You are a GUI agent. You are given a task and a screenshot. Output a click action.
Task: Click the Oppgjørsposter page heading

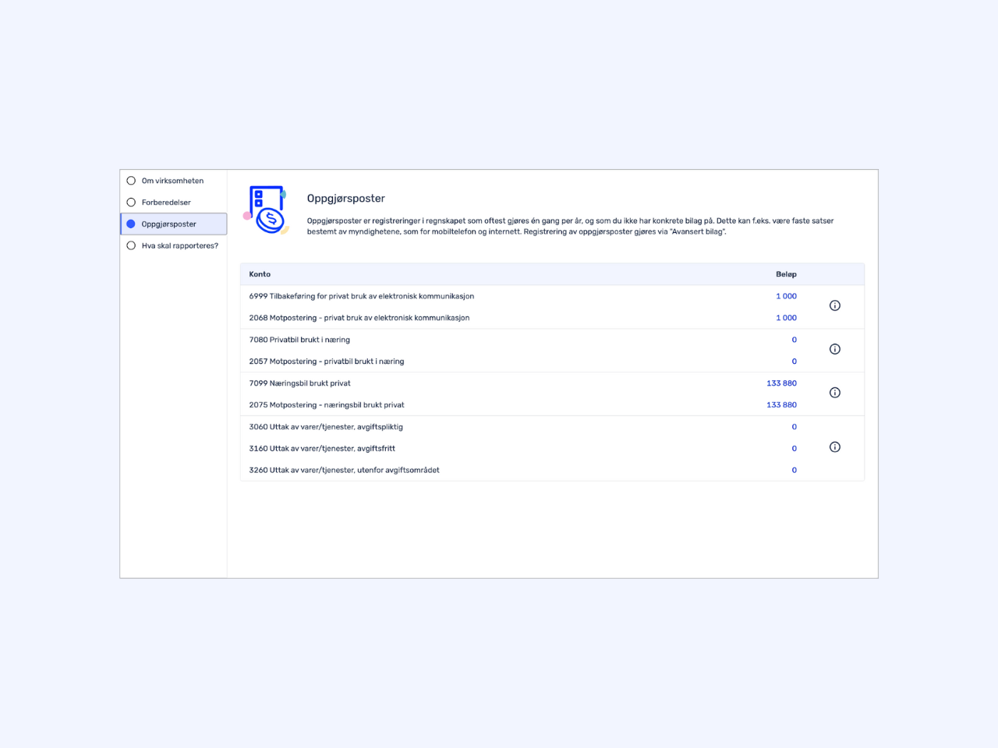346,199
